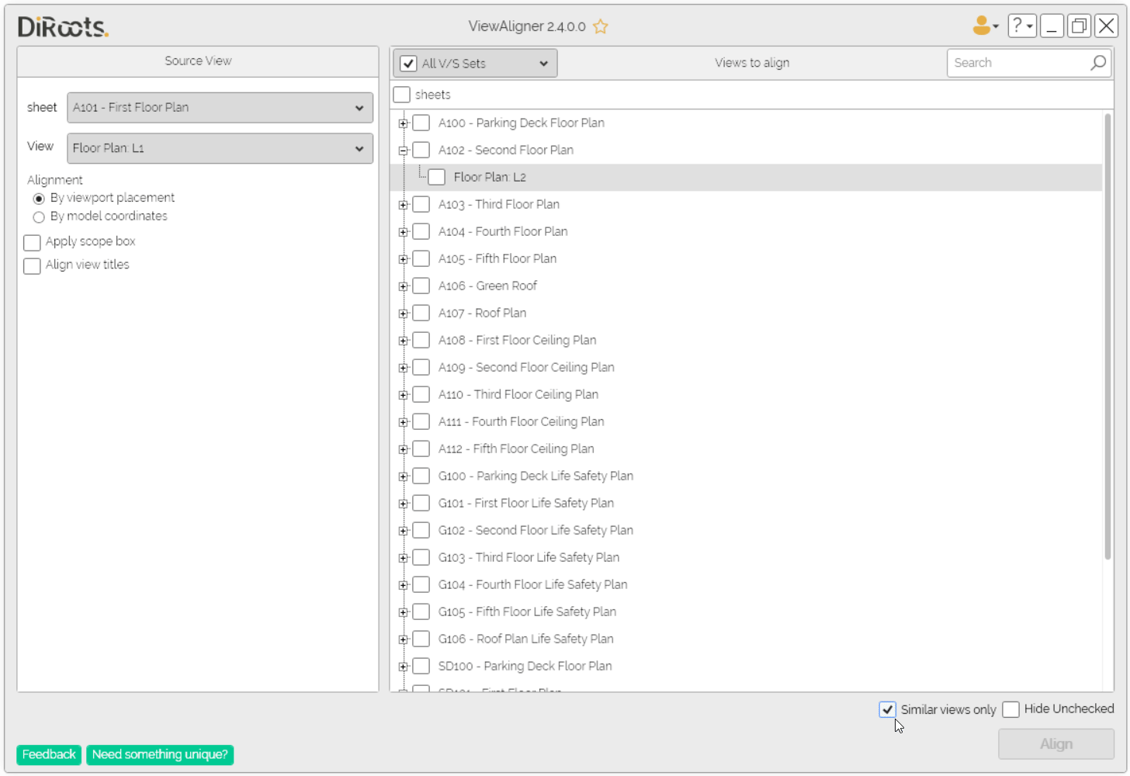The image size is (1130, 776).
Task: Open the View dropdown showing Floor Plan: L1
Action: pos(220,148)
